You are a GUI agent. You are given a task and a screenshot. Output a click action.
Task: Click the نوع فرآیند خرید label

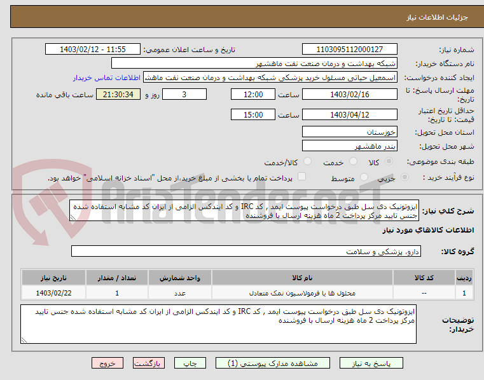[x=448, y=177]
